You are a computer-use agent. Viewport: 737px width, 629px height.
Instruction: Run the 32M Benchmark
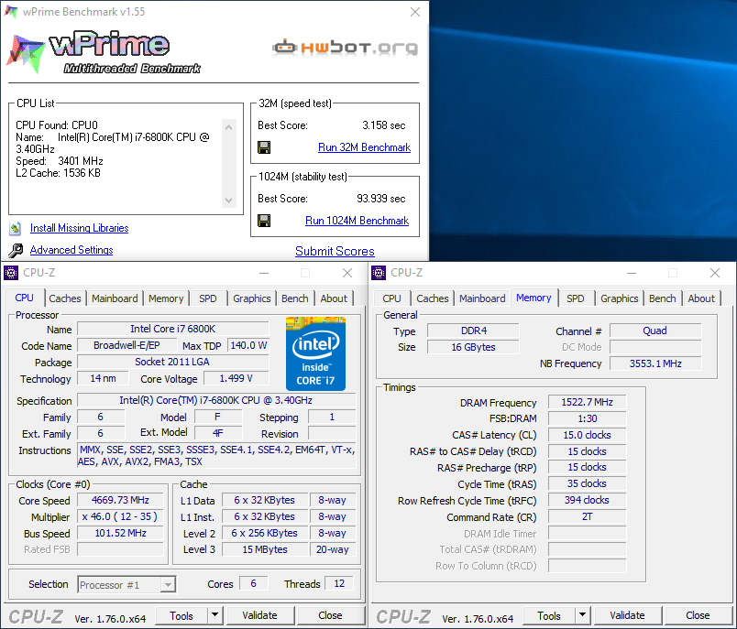pos(364,147)
